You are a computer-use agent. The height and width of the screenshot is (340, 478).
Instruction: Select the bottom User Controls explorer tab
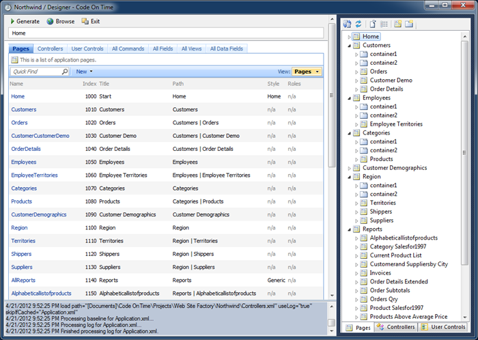pos(443,327)
